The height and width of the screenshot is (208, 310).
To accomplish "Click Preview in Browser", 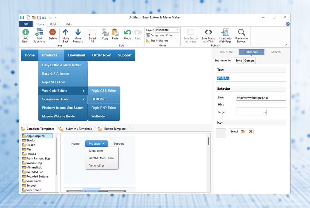I will [241, 36].
